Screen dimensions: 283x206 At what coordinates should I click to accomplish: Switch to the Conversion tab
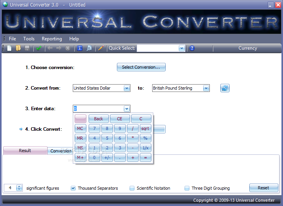60,151
